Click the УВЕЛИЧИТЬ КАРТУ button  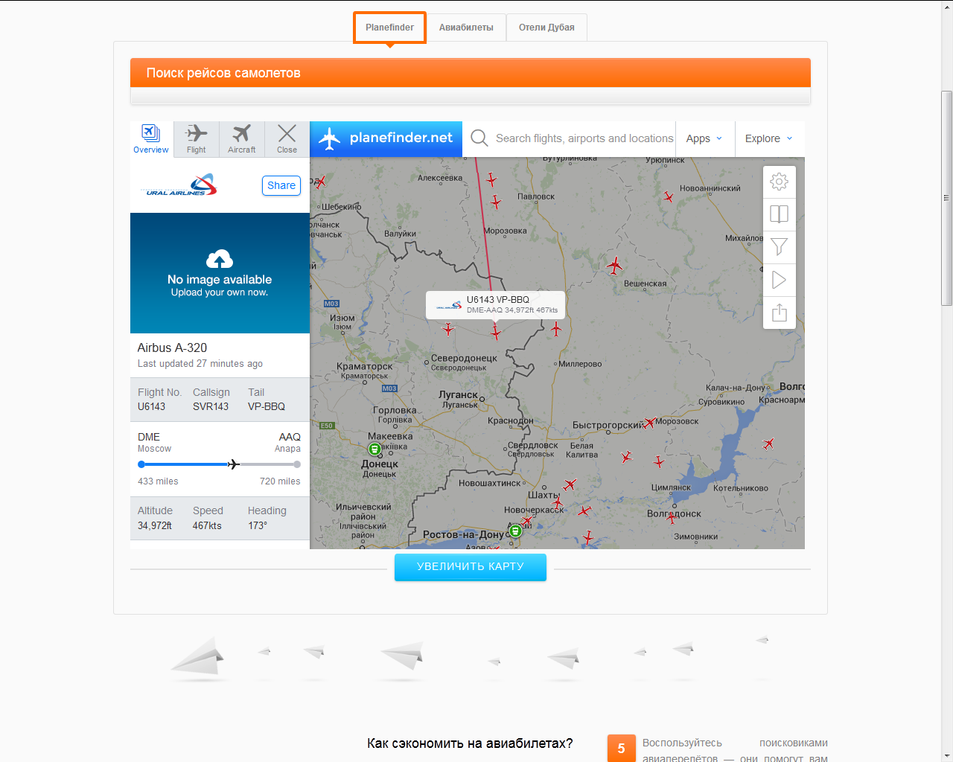471,567
